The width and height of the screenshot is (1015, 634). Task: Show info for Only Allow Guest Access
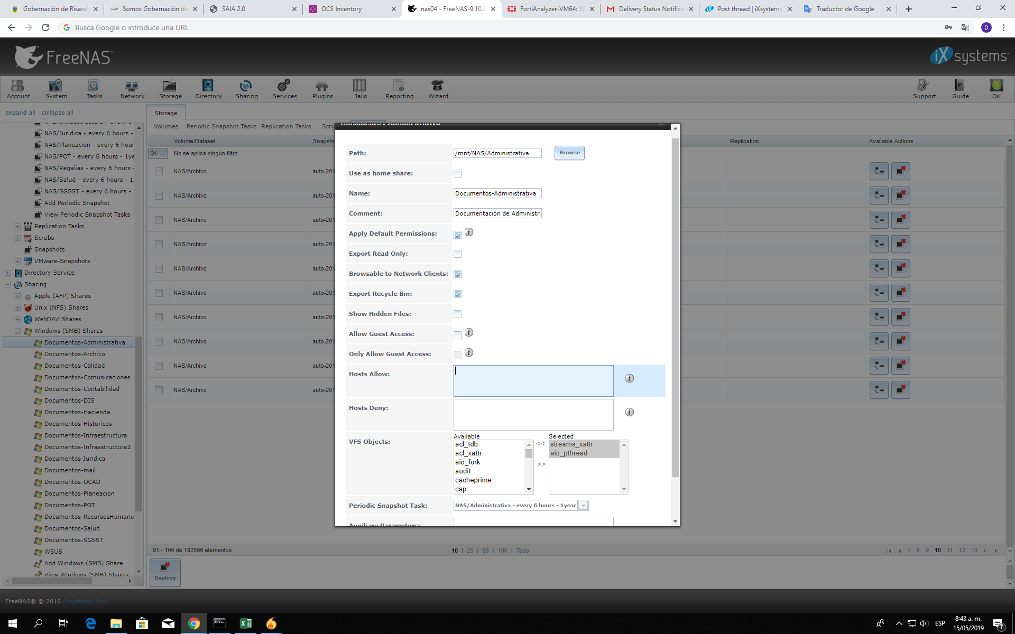pos(469,352)
